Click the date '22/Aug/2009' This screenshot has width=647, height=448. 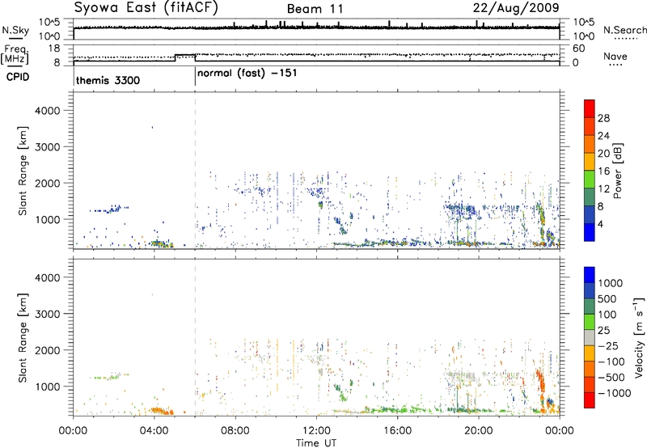pyautogui.click(x=516, y=8)
